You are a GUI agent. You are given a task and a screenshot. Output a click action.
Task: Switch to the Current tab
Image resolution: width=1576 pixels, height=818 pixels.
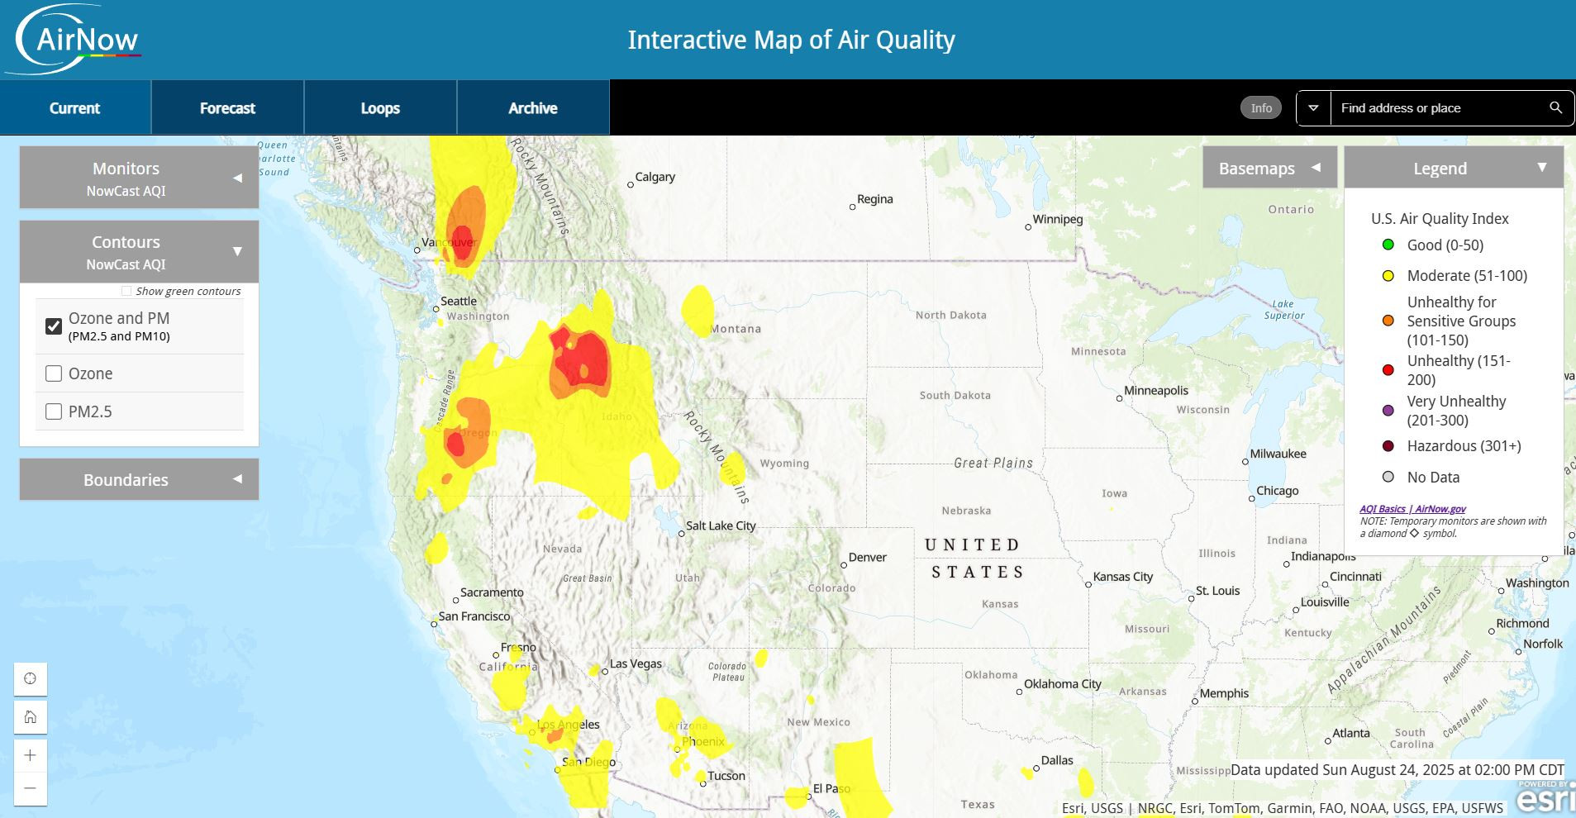tap(75, 107)
